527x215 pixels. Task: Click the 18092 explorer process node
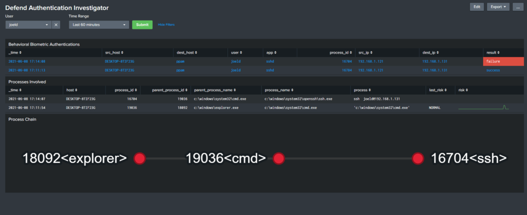pyautogui.click(x=139, y=158)
